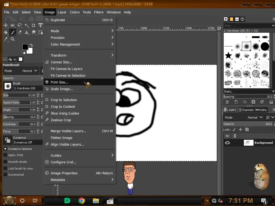This screenshot has width=275, height=206.
Task: Click the brush preview thumbnail button
Action: (x=8, y=86)
